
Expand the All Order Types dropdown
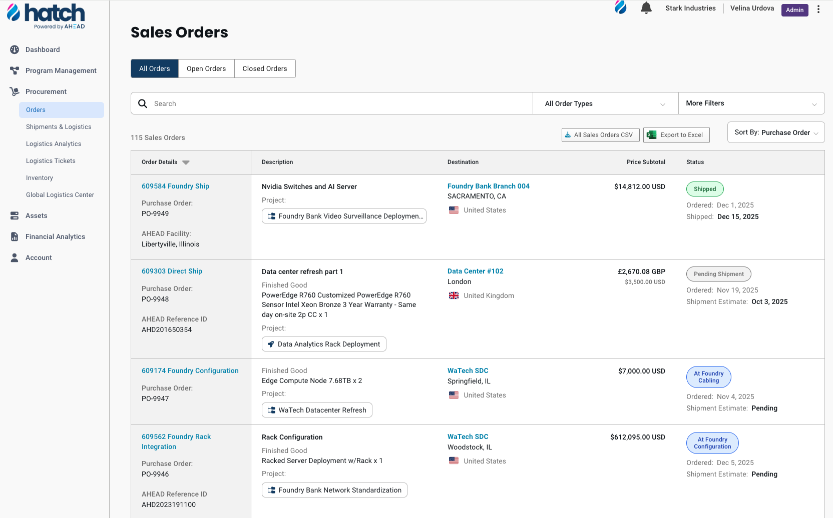click(x=605, y=103)
